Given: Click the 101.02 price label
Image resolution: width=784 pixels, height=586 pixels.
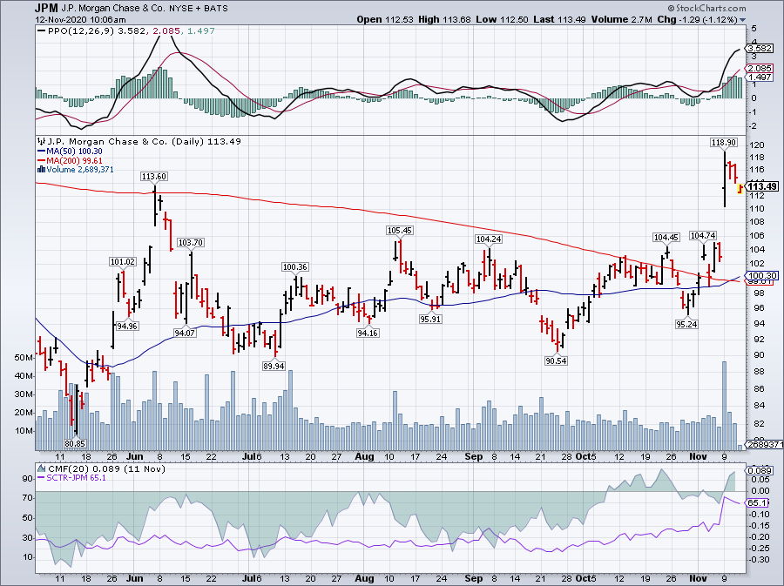Looking at the screenshot, I should 123,262.
